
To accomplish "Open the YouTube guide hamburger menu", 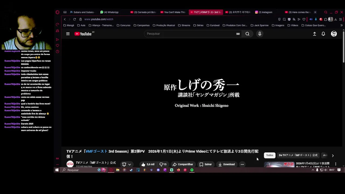I will pyautogui.click(x=68, y=34).
